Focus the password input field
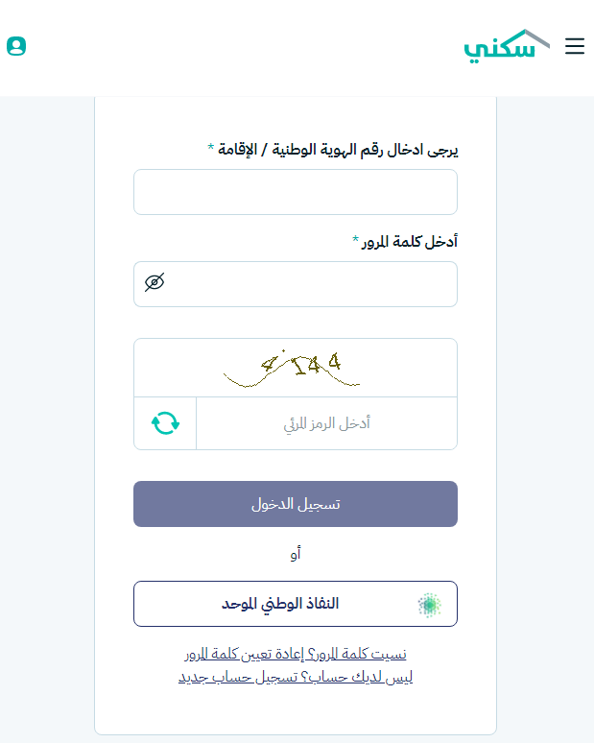The height and width of the screenshot is (743, 594). tap(307, 284)
